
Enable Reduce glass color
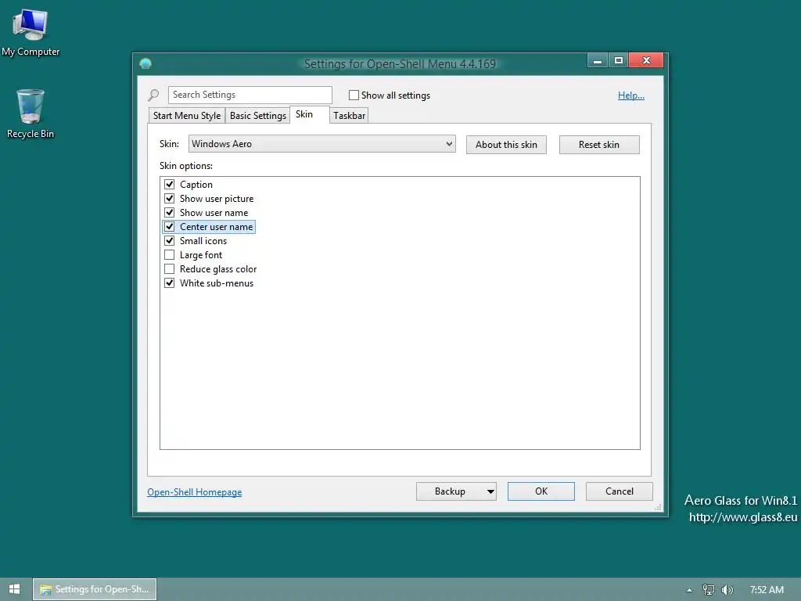pos(169,269)
